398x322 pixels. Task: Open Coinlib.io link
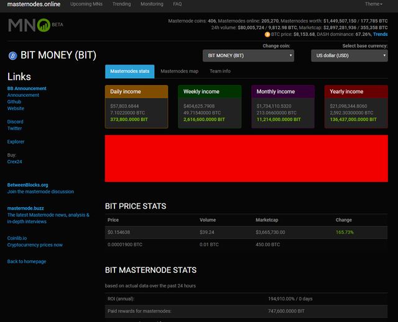(x=17, y=238)
